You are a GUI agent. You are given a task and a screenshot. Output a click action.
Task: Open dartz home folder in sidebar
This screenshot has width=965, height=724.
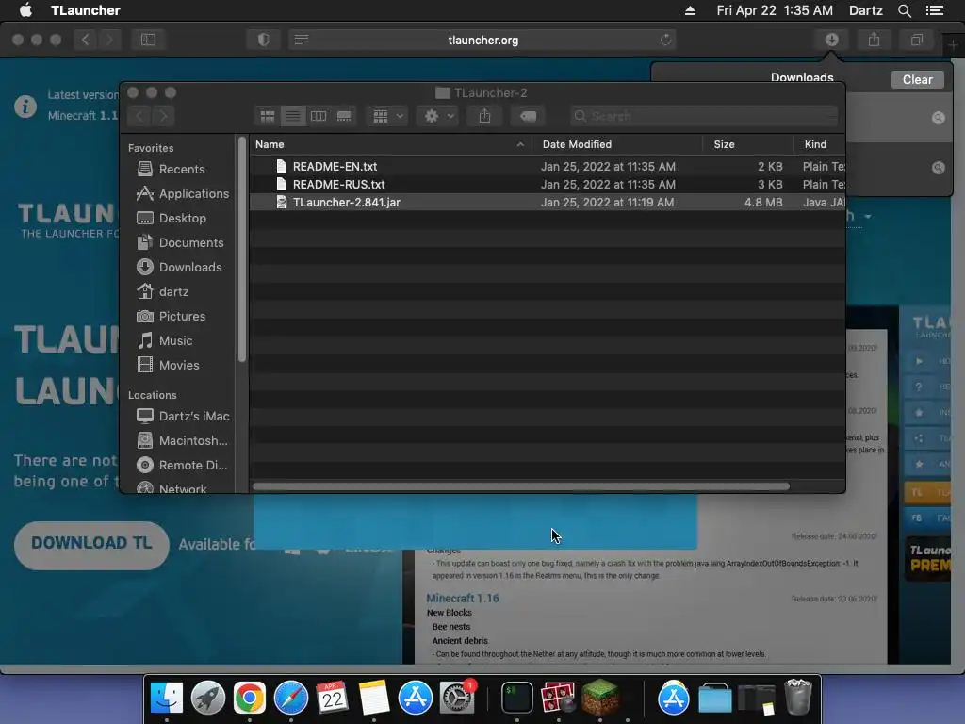163,291
